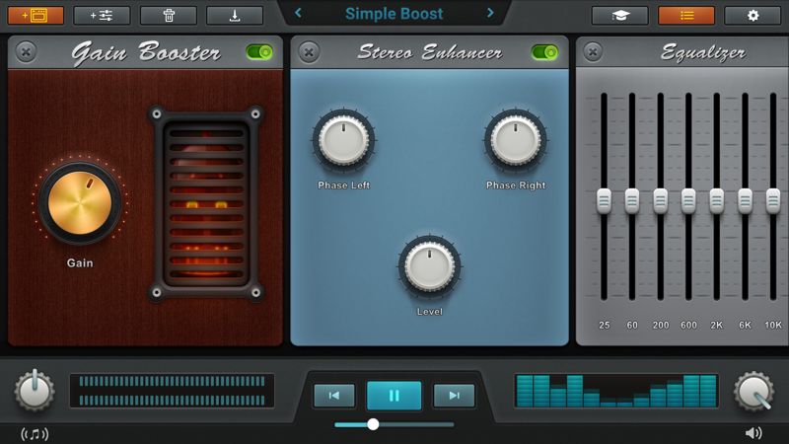789x444 pixels.
Task: Click the Stereo Enhancer title
Action: click(429, 52)
